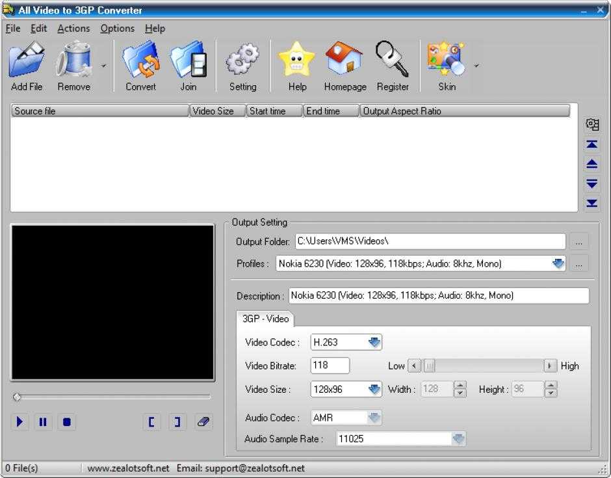Click the Height 96 field
This screenshot has width=611, height=478.
point(528,389)
